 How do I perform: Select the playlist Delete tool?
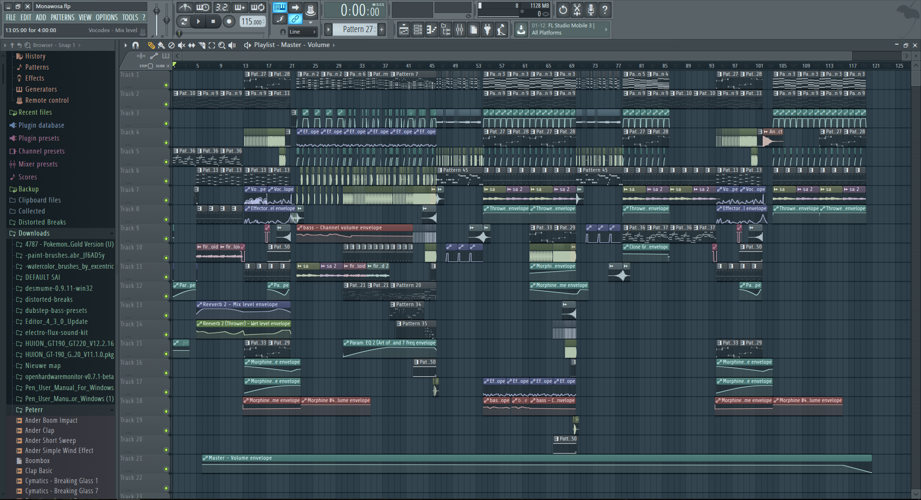171,45
